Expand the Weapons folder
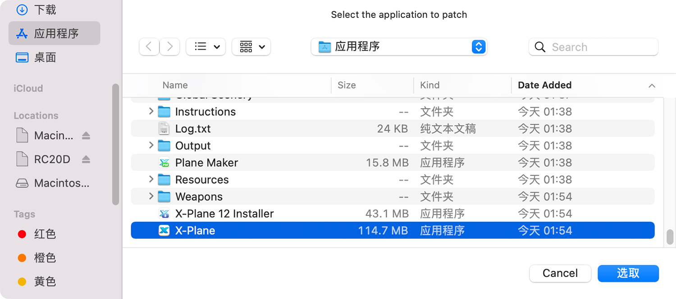 151,196
